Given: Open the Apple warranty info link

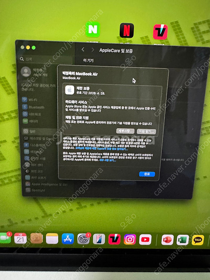Looking at the screenshot, I should [x=102, y=148].
